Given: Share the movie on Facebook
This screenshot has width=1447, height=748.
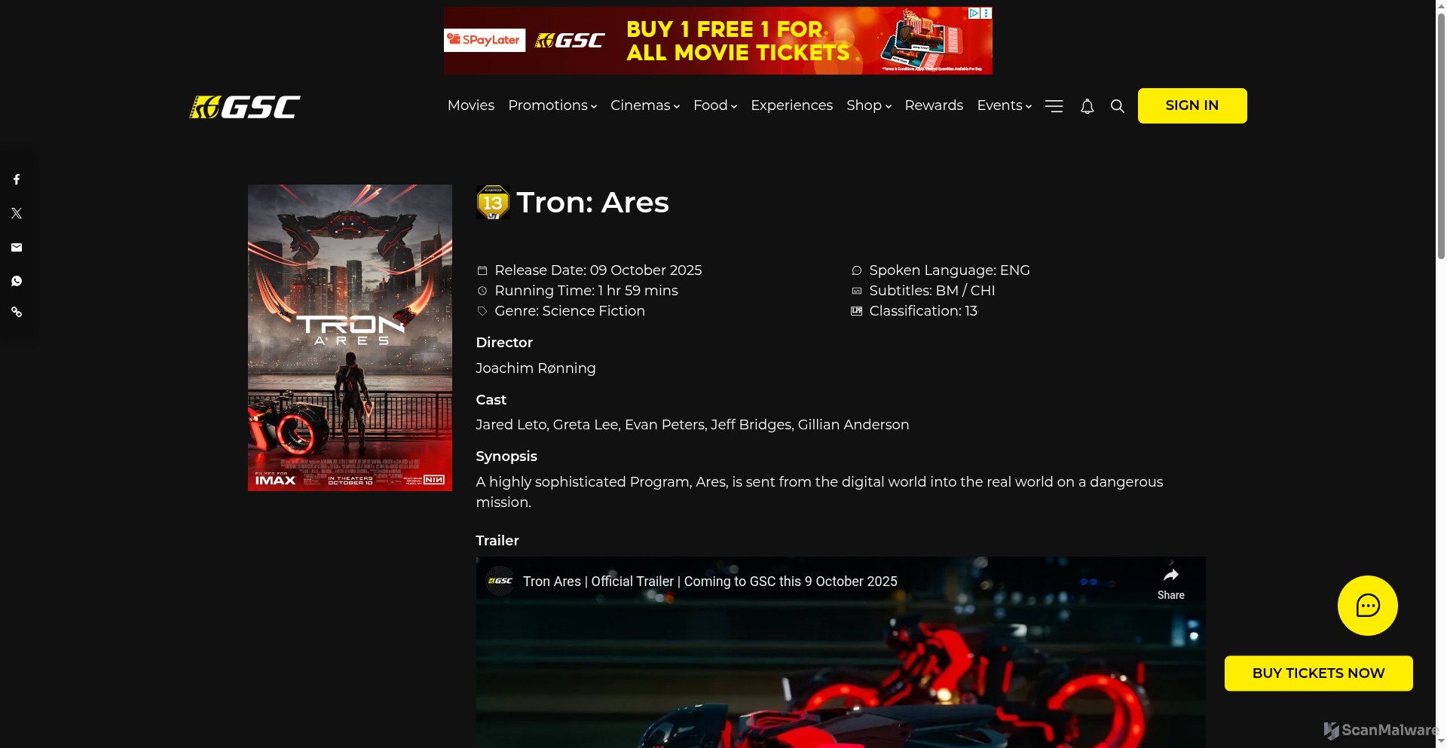Looking at the screenshot, I should [17, 179].
